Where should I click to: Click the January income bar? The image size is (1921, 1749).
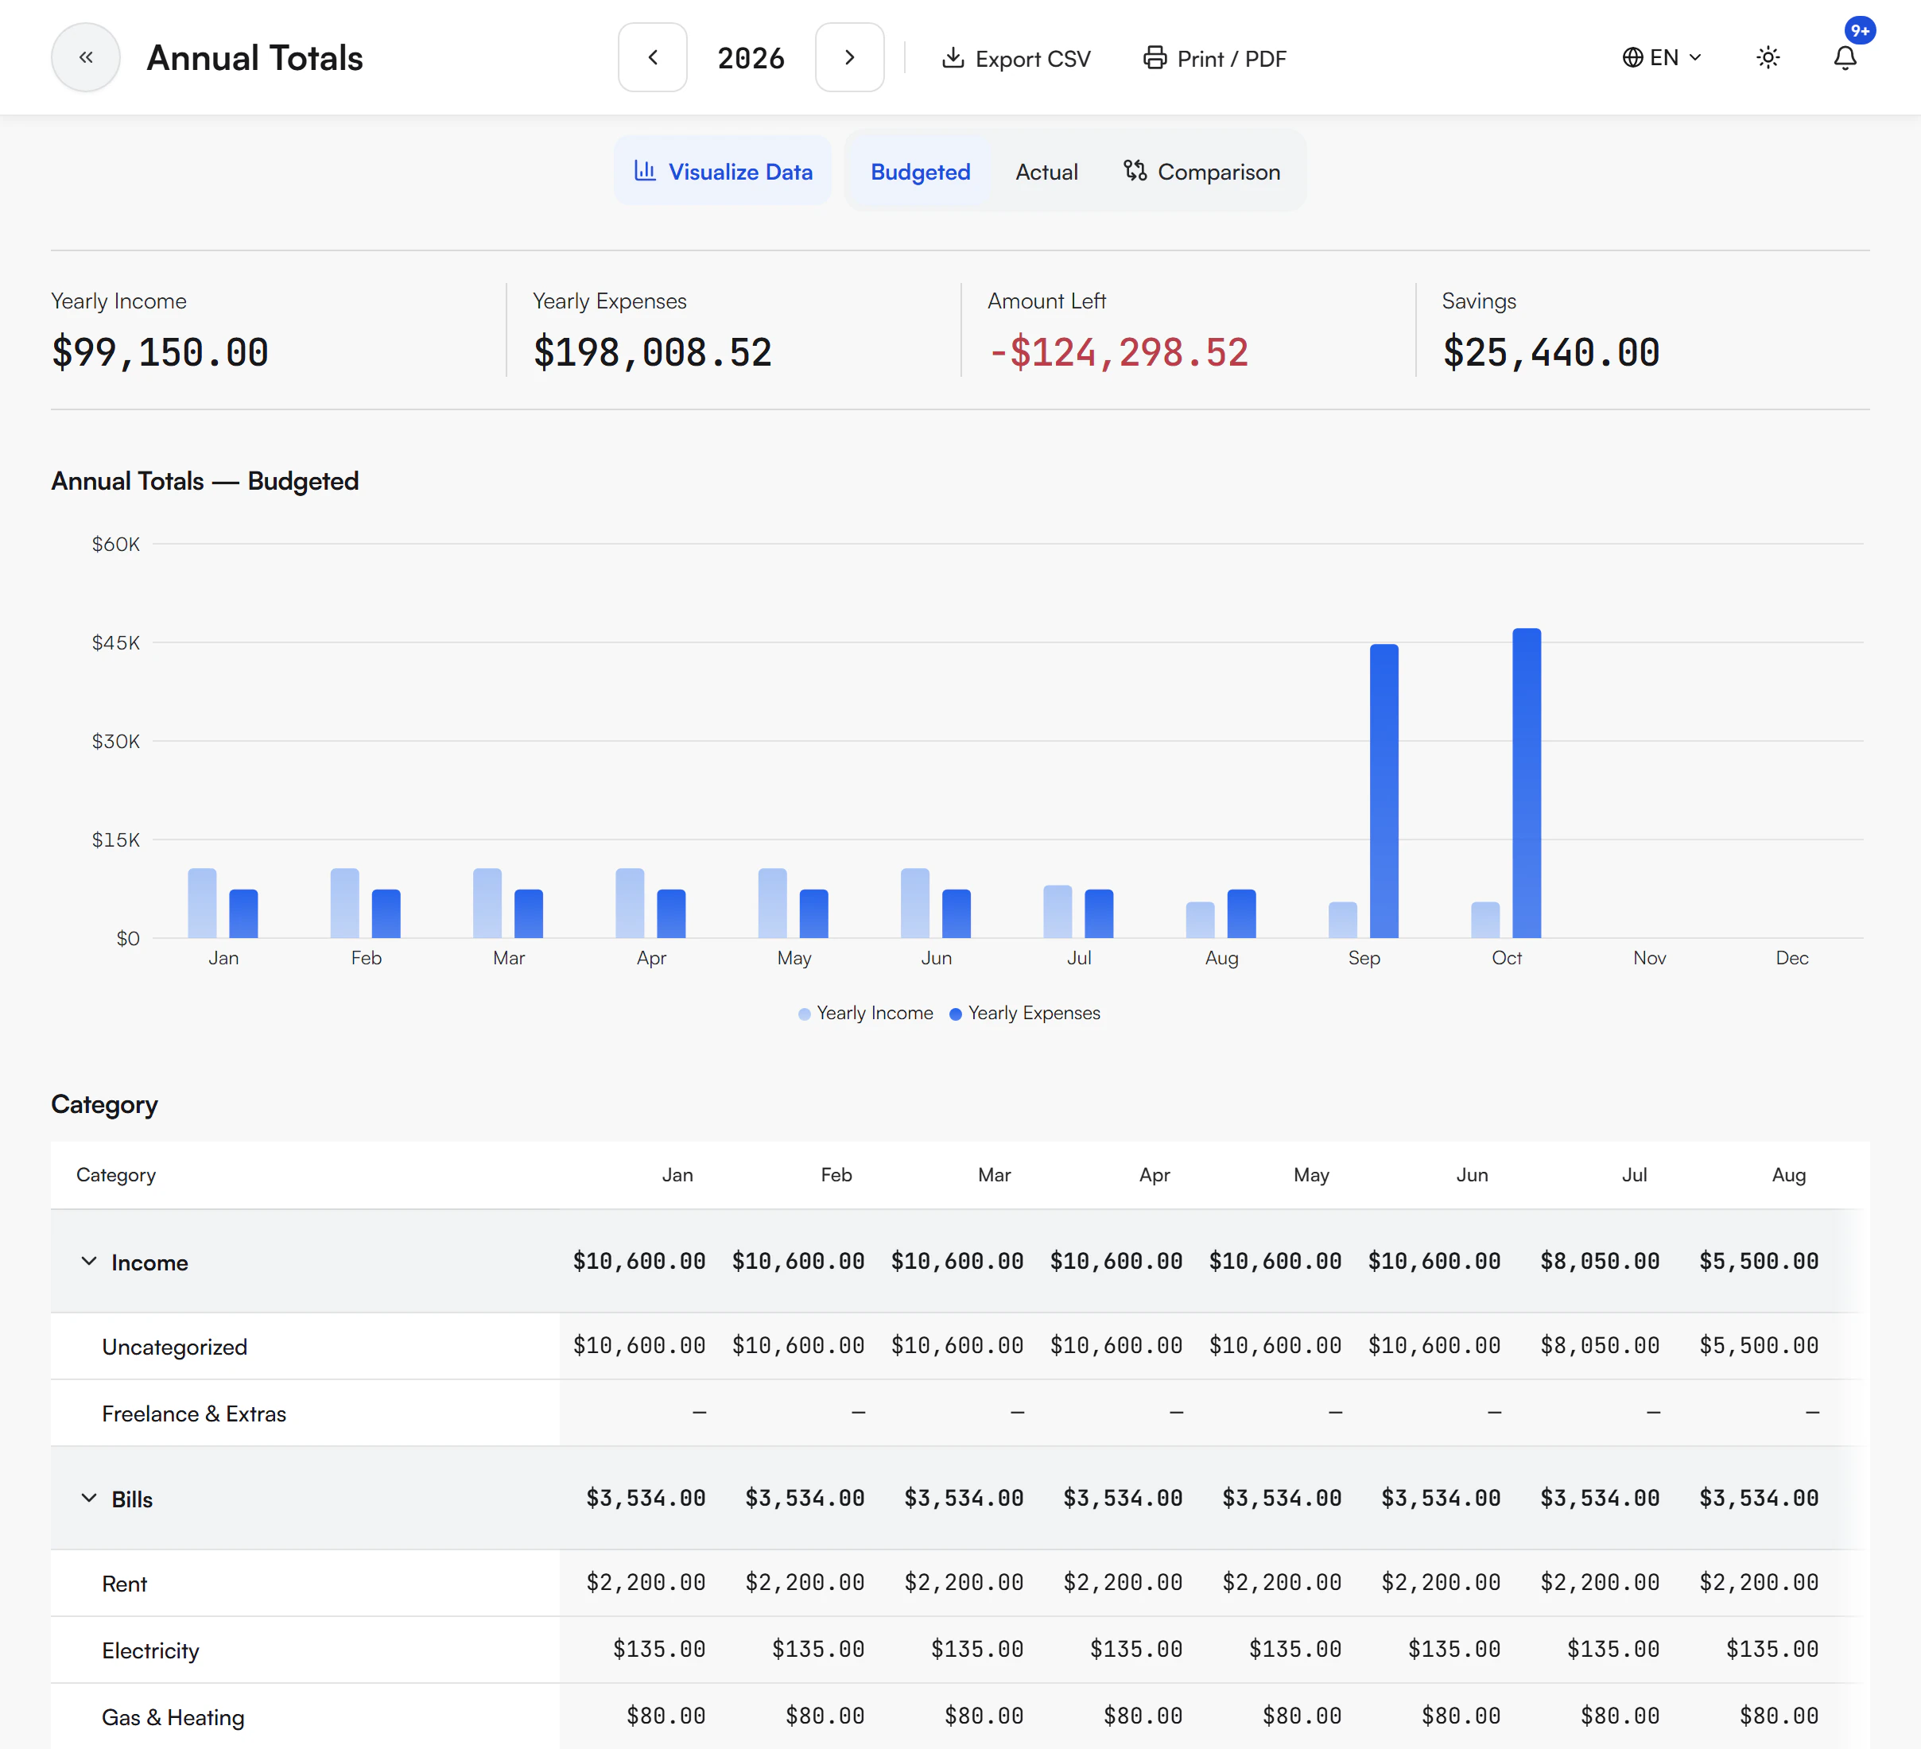(x=202, y=903)
